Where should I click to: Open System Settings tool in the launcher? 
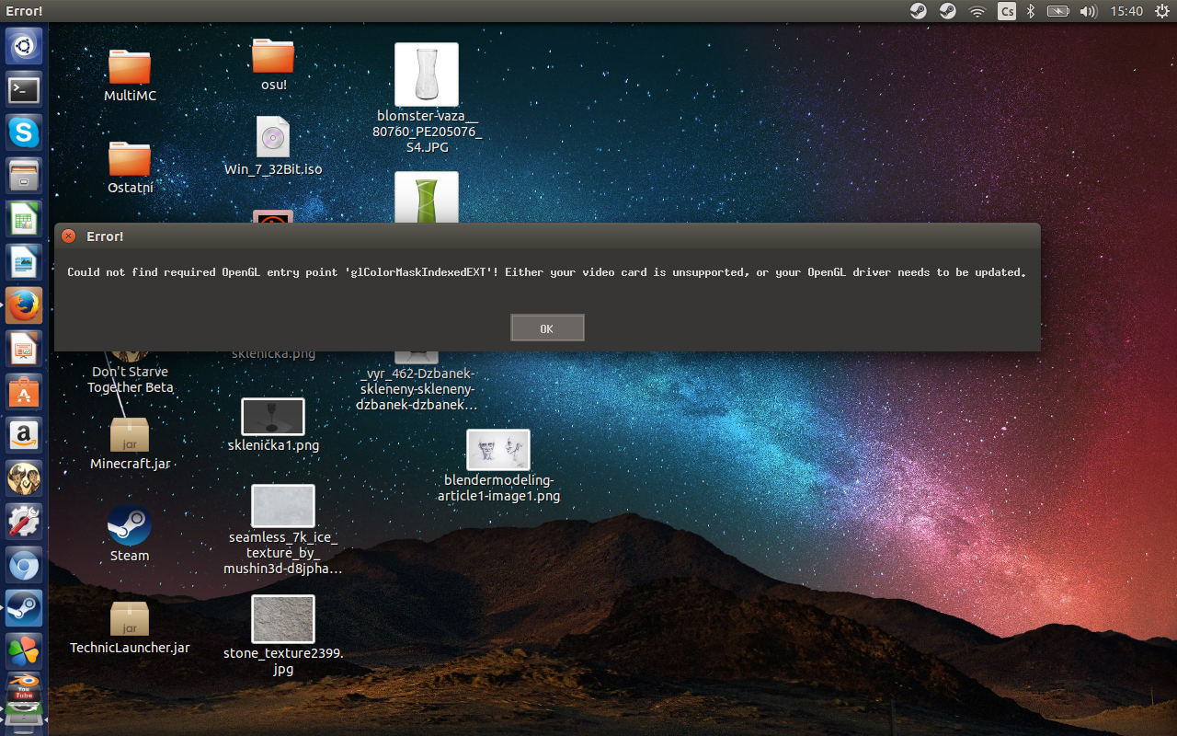tap(24, 522)
